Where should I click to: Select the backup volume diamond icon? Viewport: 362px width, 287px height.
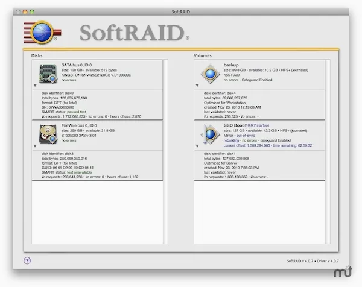pyautogui.click(x=210, y=74)
